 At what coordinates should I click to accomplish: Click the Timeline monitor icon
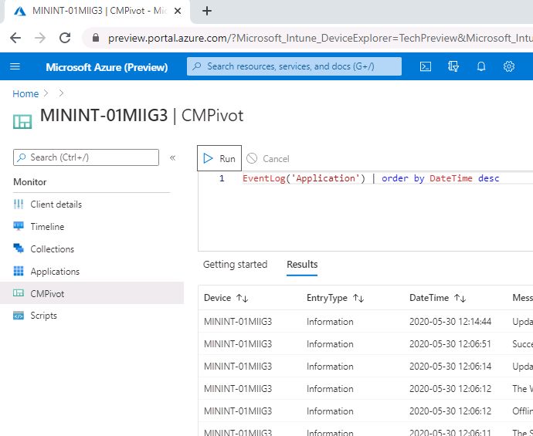pos(19,226)
